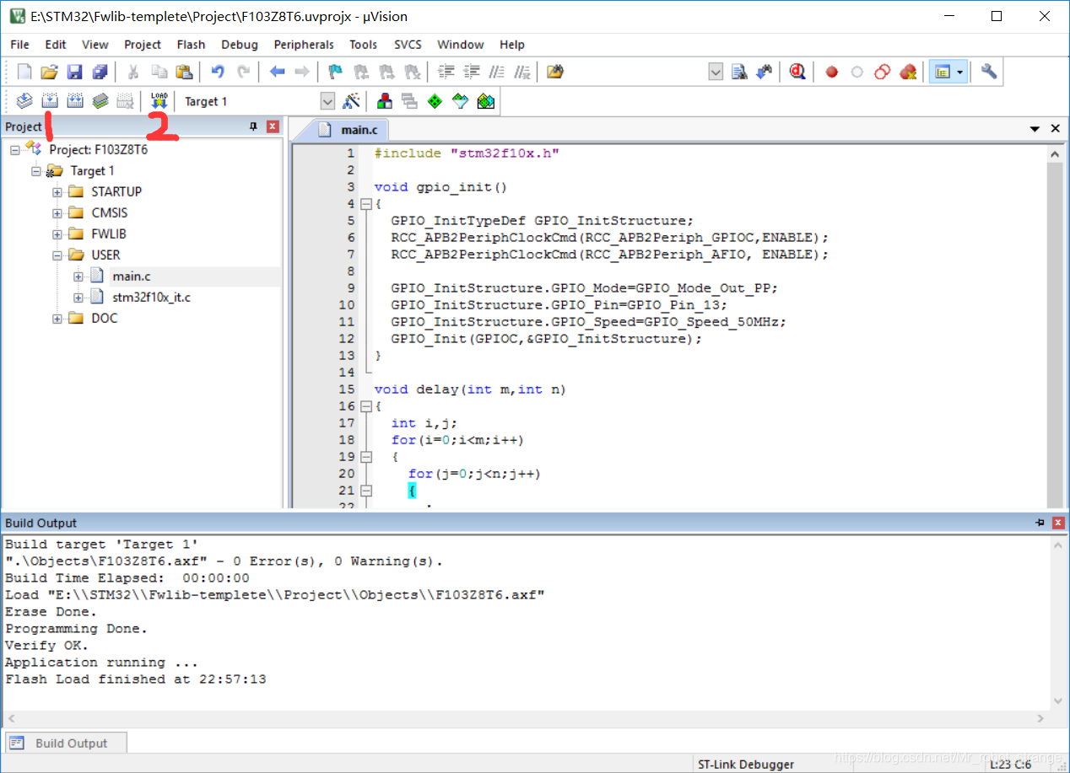Open Options for Target with the magic wand icon

[x=352, y=101]
